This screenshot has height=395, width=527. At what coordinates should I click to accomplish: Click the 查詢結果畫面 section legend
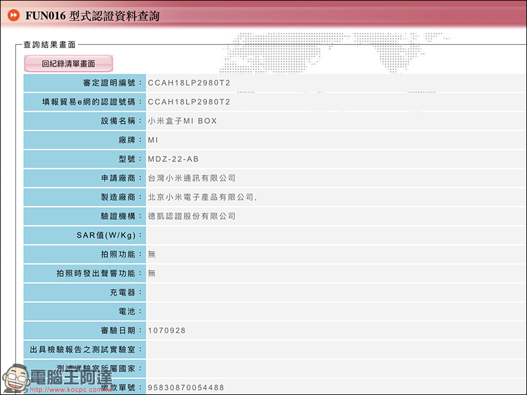click(49, 45)
